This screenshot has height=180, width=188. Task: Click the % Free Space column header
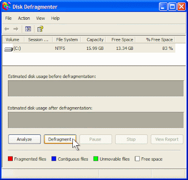pyautogui.click(x=155, y=39)
